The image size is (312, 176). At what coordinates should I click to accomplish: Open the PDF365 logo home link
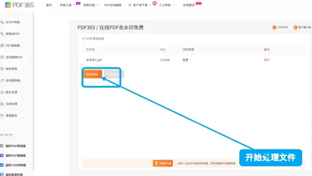(19, 5)
